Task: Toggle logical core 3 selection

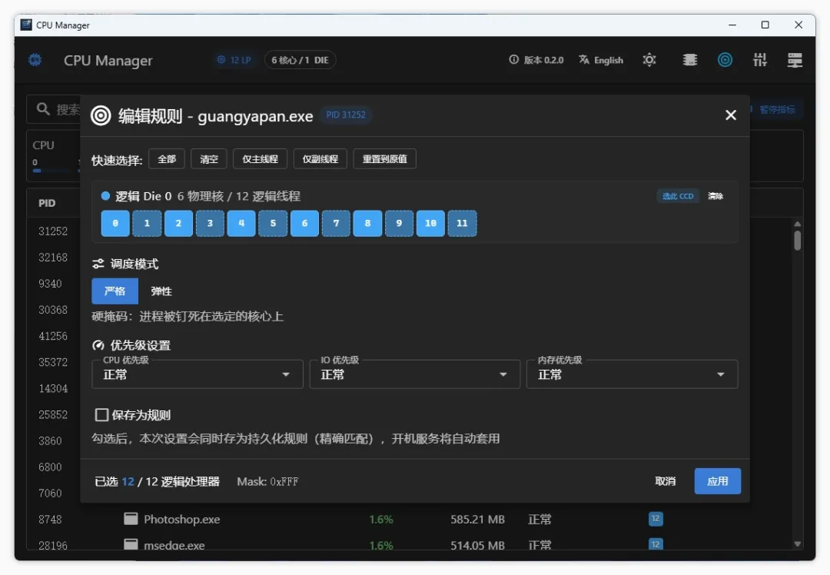Action: point(210,223)
